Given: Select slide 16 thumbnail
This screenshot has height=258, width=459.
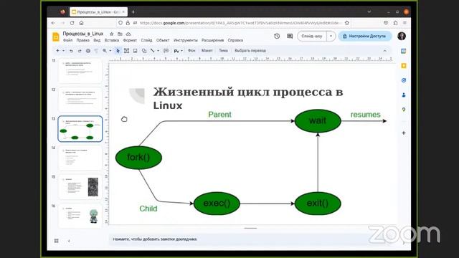Looking at the screenshot, I should [80, 216].
